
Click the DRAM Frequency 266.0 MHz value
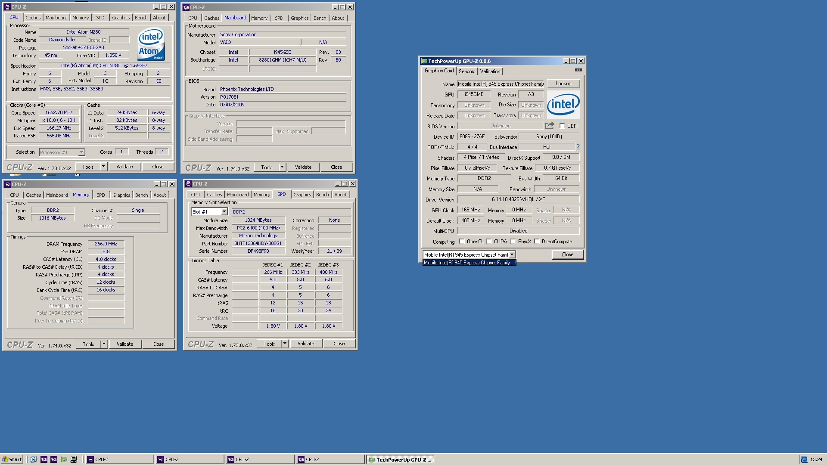coord(106,244)
